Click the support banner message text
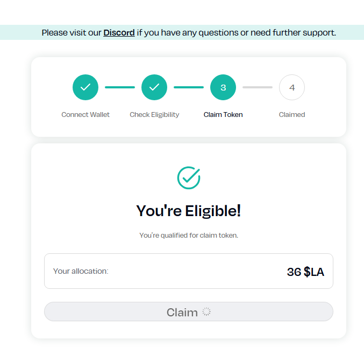Image resolution: width=364 pixels, height=360 pixels. click(189, 32)
